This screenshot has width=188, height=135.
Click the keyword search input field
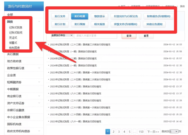96,36
